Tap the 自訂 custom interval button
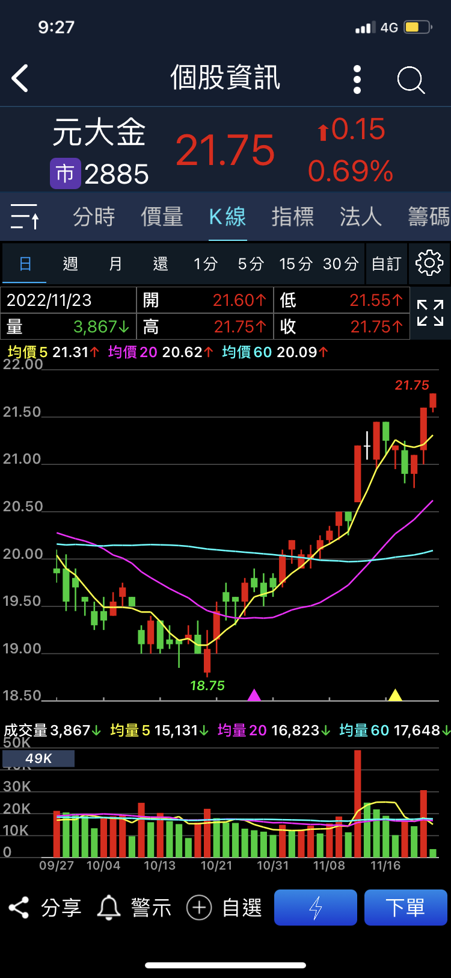 [x=386, y=264]
